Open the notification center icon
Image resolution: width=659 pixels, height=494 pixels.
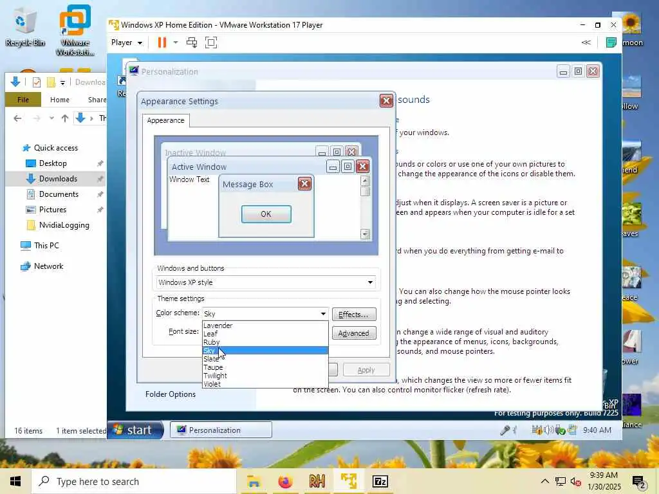pyautogui.click(x=639, y=482)
